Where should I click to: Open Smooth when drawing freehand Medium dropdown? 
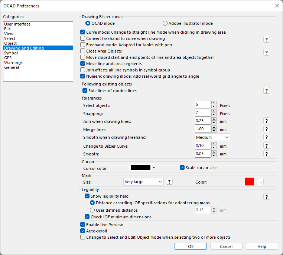click(212, 137)
